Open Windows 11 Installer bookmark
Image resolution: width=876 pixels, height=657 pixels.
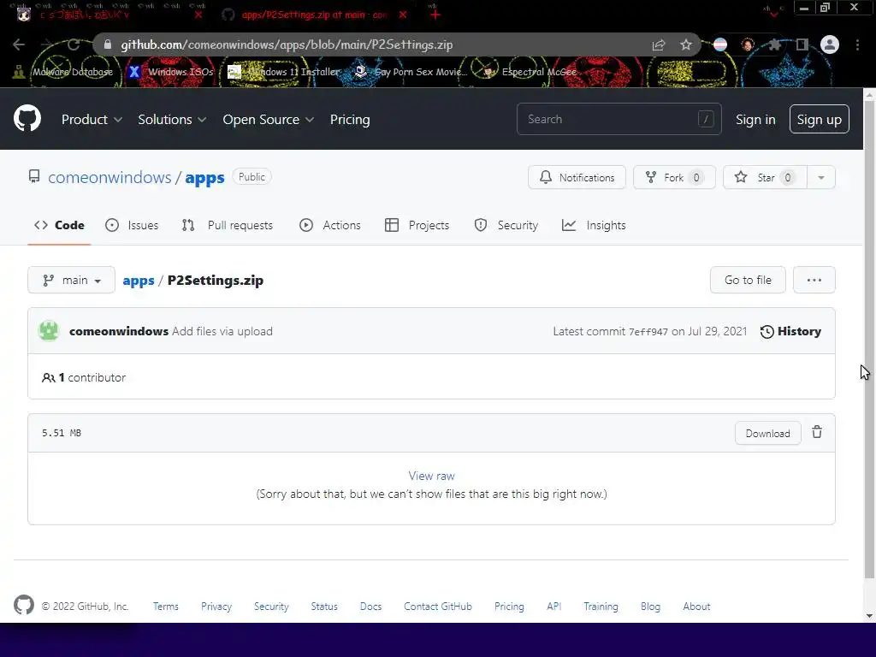click(x=284, y=72)
